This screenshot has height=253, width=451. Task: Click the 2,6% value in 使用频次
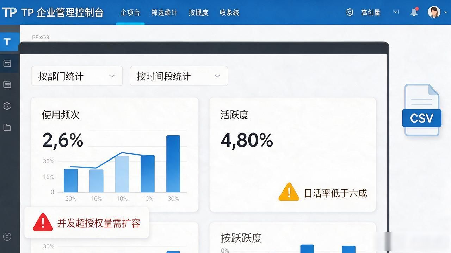63,140
